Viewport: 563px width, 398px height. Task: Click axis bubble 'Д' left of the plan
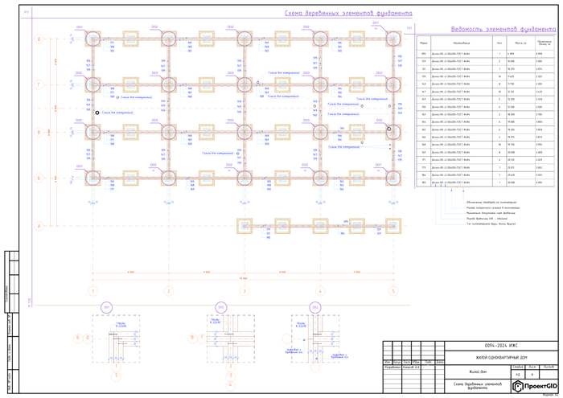click(39, 39)
